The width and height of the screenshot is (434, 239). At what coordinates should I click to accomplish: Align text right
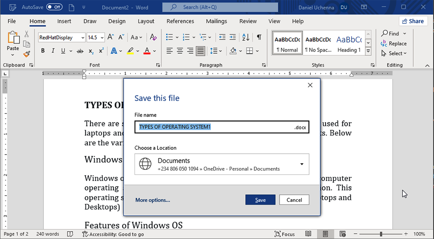coord(190,51)
